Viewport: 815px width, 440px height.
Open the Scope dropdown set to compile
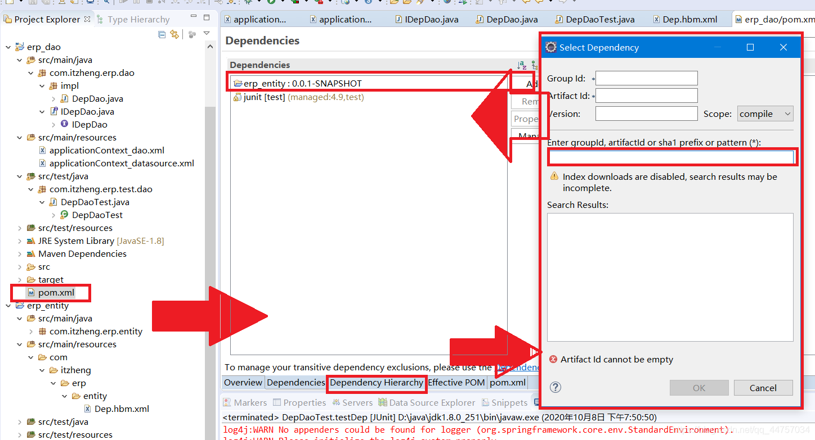[x=765, y=114]
